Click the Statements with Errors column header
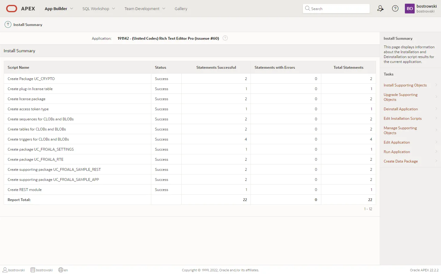Image resolution: width=441 pixels, height=275 pixels. tap(275, 68)
